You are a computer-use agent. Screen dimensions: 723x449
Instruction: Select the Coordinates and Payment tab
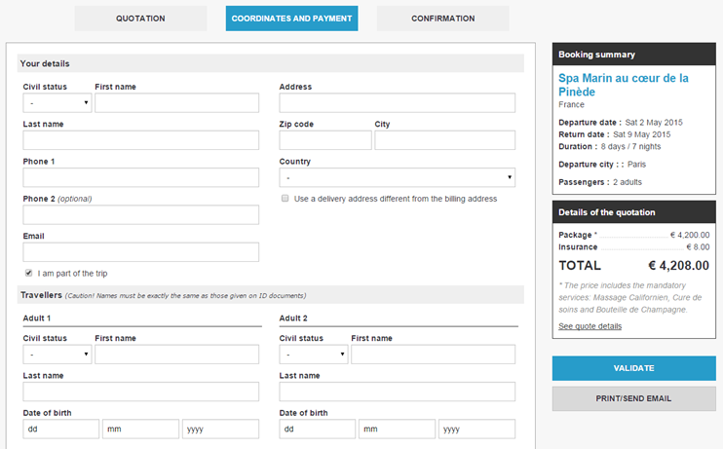pyautogui.click(x=291, y=19)
